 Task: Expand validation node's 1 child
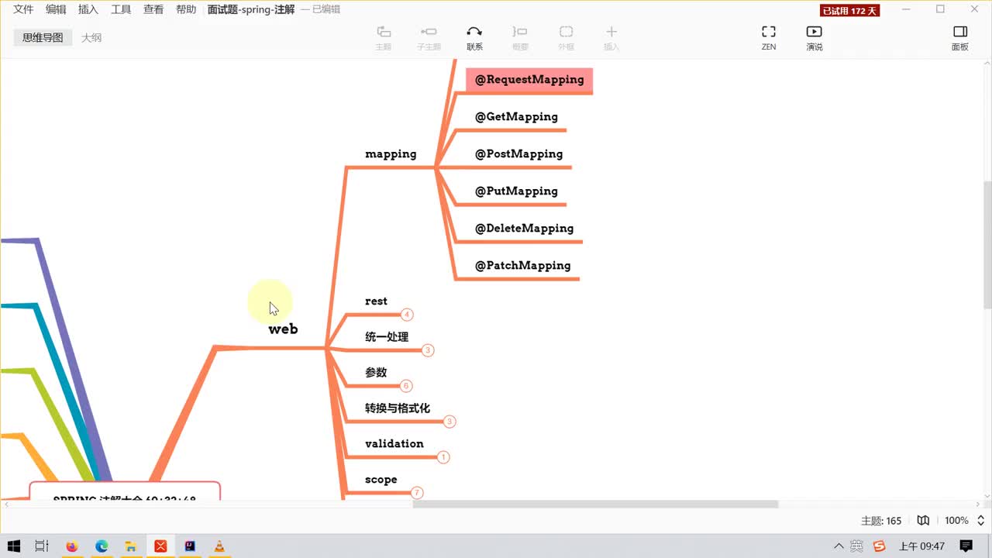(x=443, y=457)
